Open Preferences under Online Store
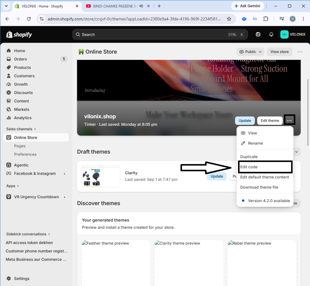The height and width of the screenshot is (286, 310). pyautogui.click(x=25, y=154)
